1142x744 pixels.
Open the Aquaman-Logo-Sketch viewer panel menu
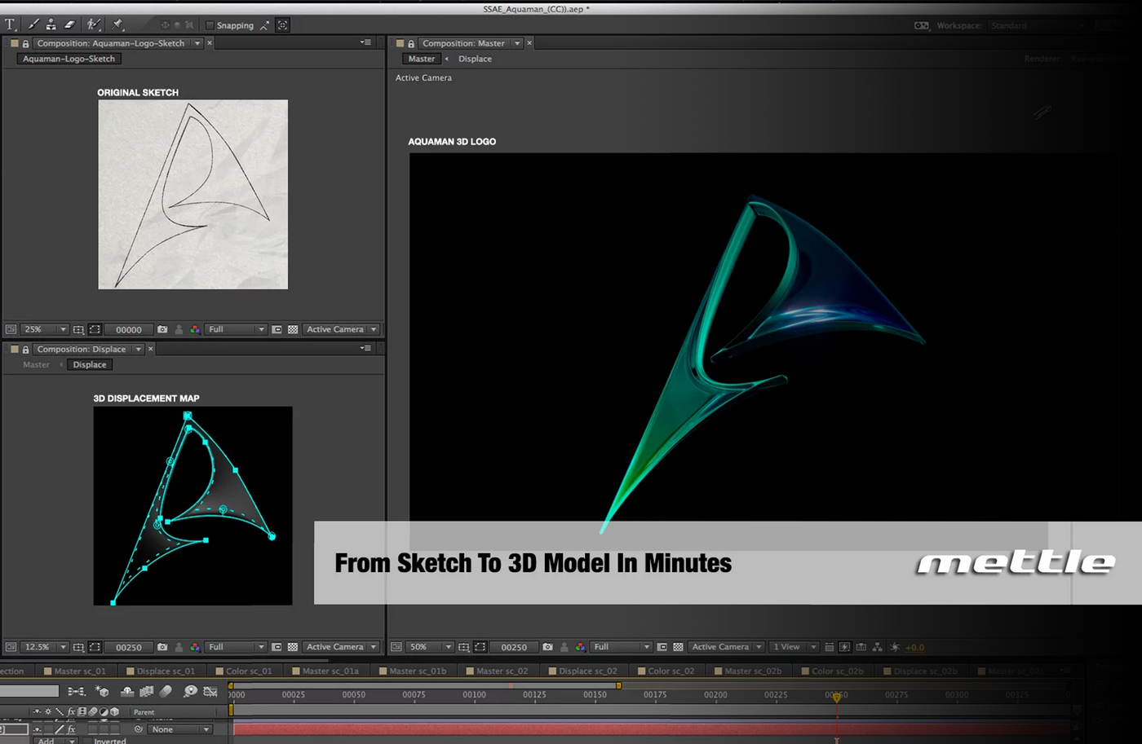(365, 42)
